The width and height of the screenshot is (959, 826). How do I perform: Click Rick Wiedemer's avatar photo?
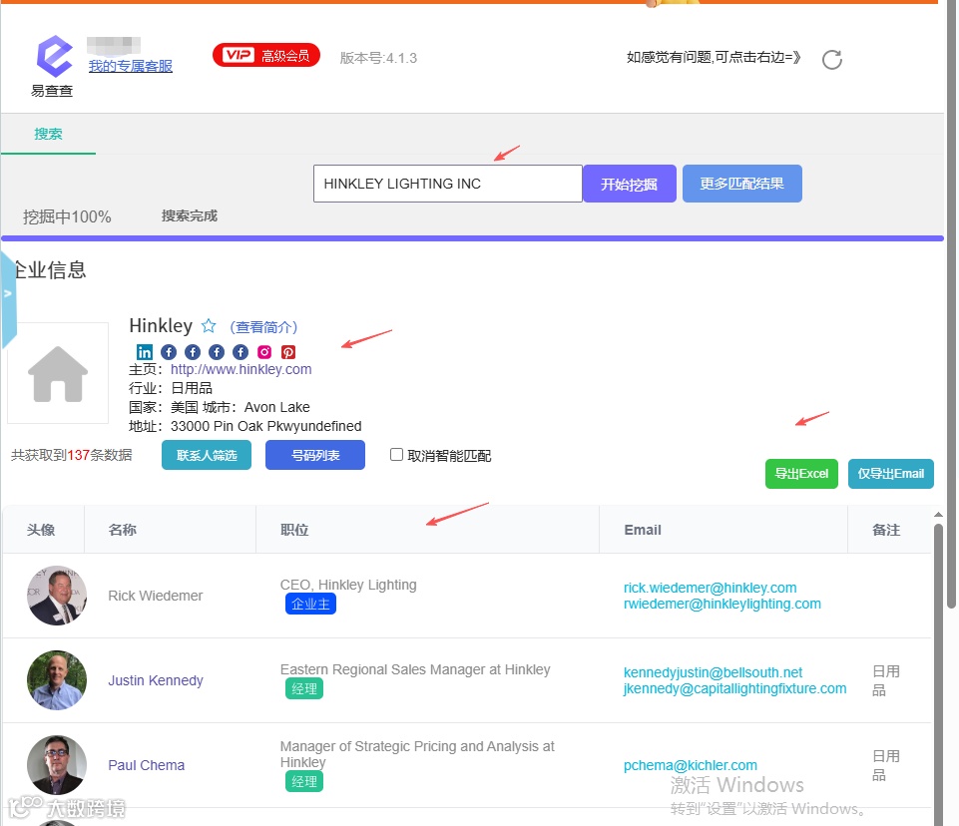tap(56, 596)
